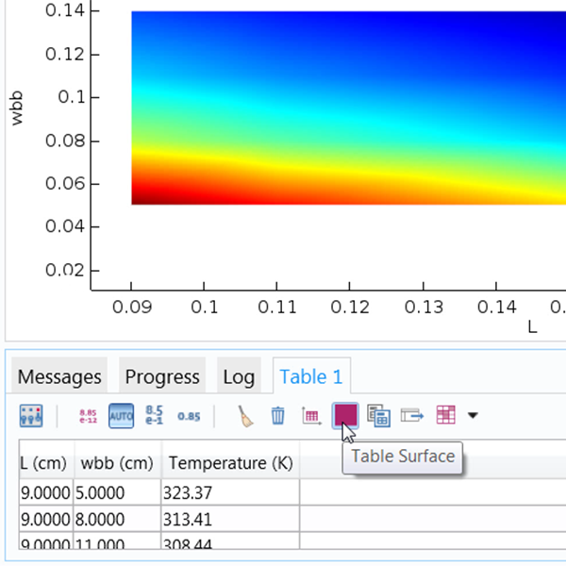Click the wbb (cm) column header
Viewport: 566px width, 566px height.
116,464
